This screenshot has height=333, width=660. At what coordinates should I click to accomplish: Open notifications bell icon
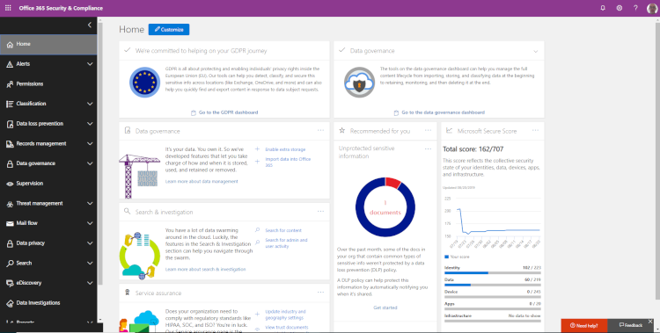point(603,8)
